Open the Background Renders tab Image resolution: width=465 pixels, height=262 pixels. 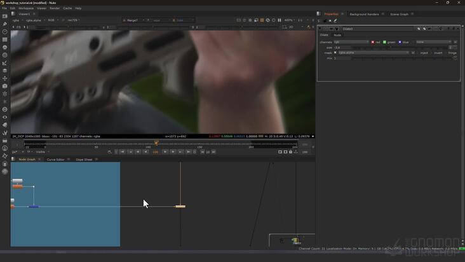pyautogui.click(x=364, y=14)
